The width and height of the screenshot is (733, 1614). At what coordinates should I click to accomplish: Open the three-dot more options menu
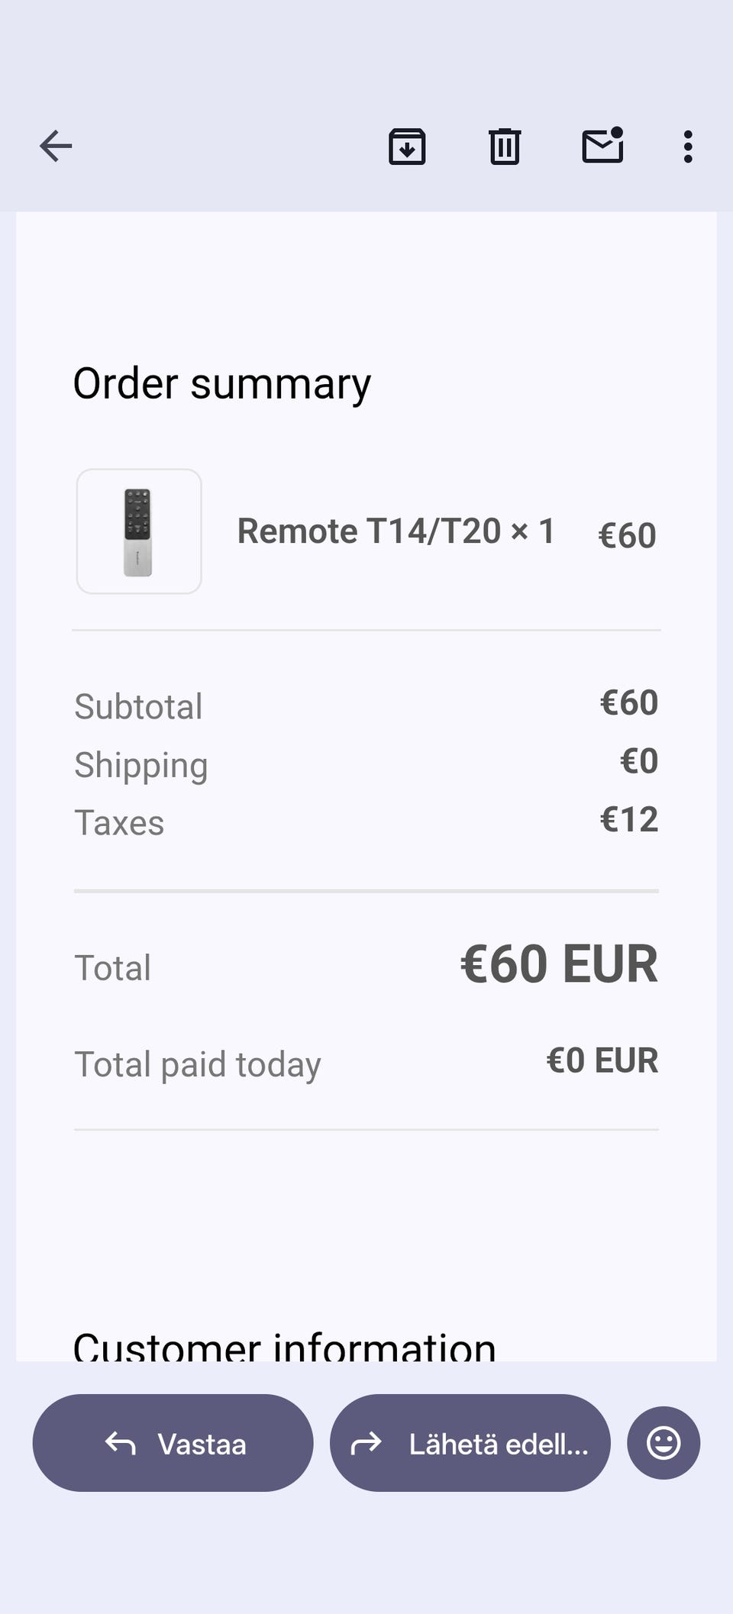point(688,146)
